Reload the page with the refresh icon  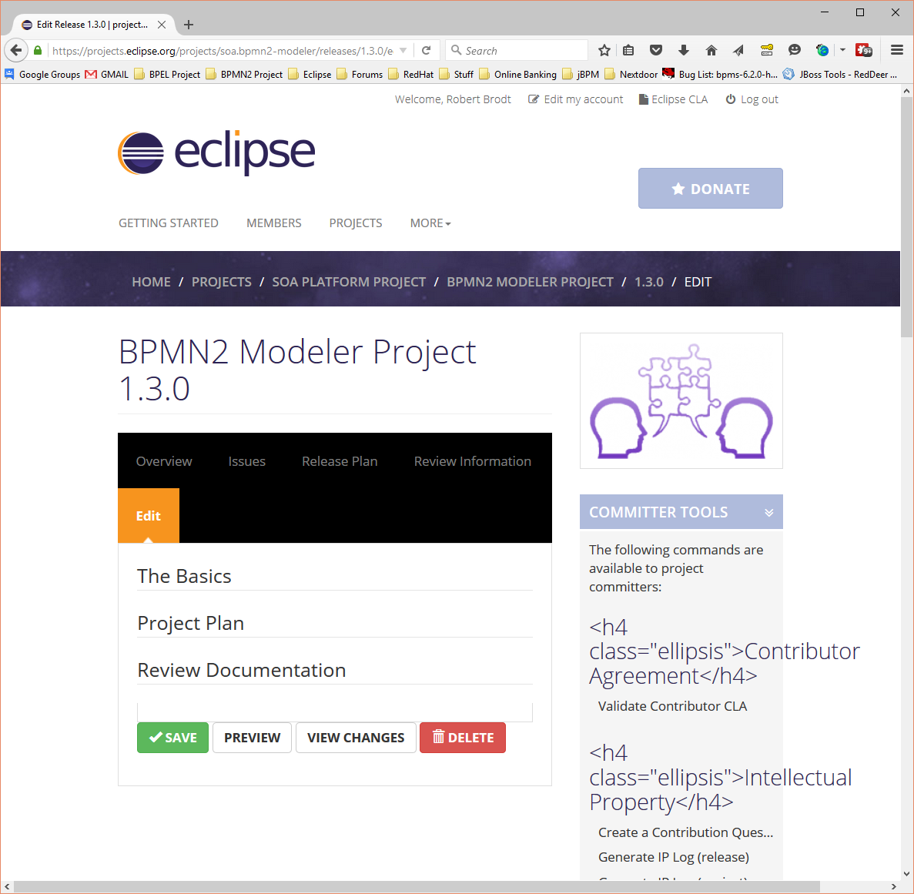point(426,51)
